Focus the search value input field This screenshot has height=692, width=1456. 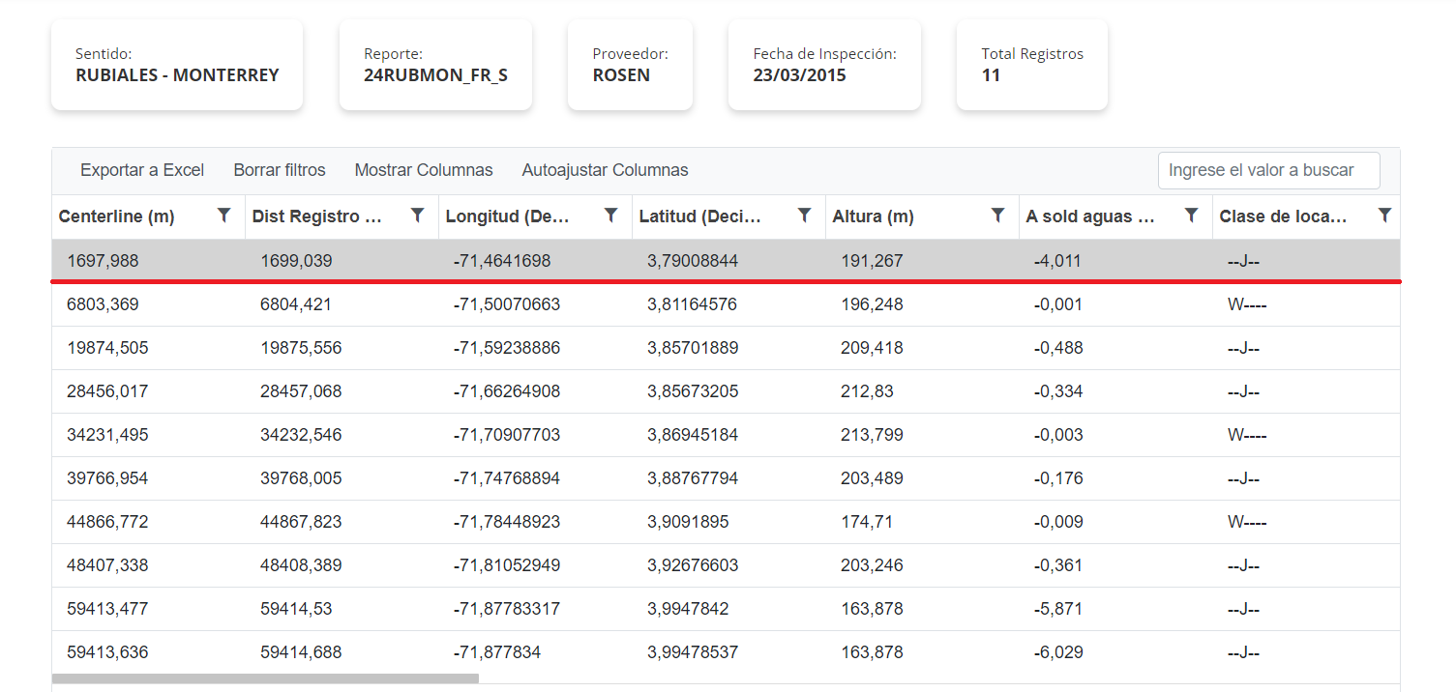click(1268, 170)
